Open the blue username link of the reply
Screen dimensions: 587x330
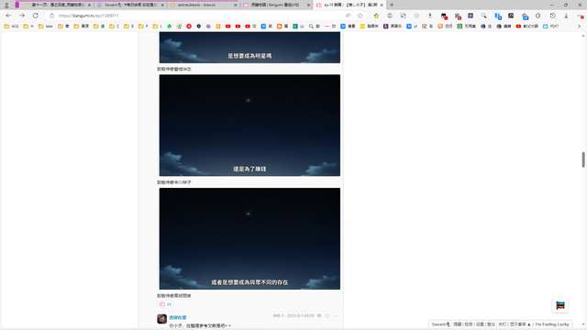tap(178, 317)
